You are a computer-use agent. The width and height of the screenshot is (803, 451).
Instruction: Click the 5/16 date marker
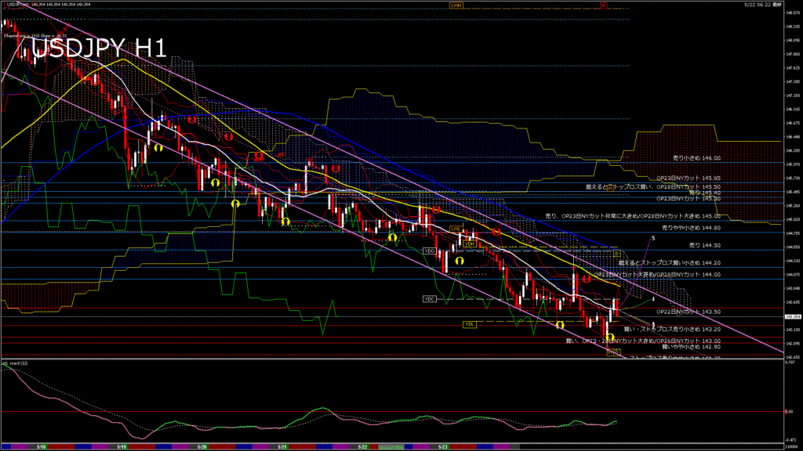pyautogui.click(x=42, y=447)
